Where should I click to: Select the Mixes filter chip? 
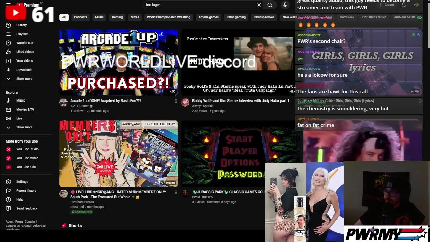tap(135, 17)
